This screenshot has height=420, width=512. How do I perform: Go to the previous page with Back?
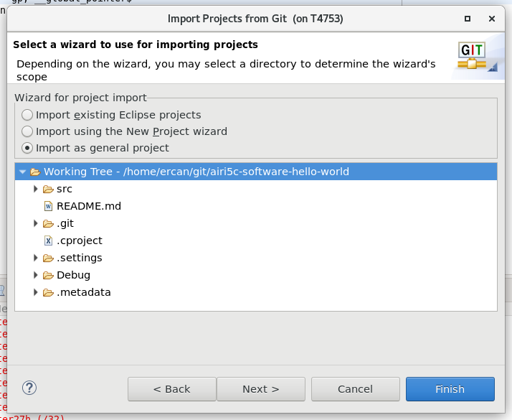pyautogui.click(x=172, y=389)
